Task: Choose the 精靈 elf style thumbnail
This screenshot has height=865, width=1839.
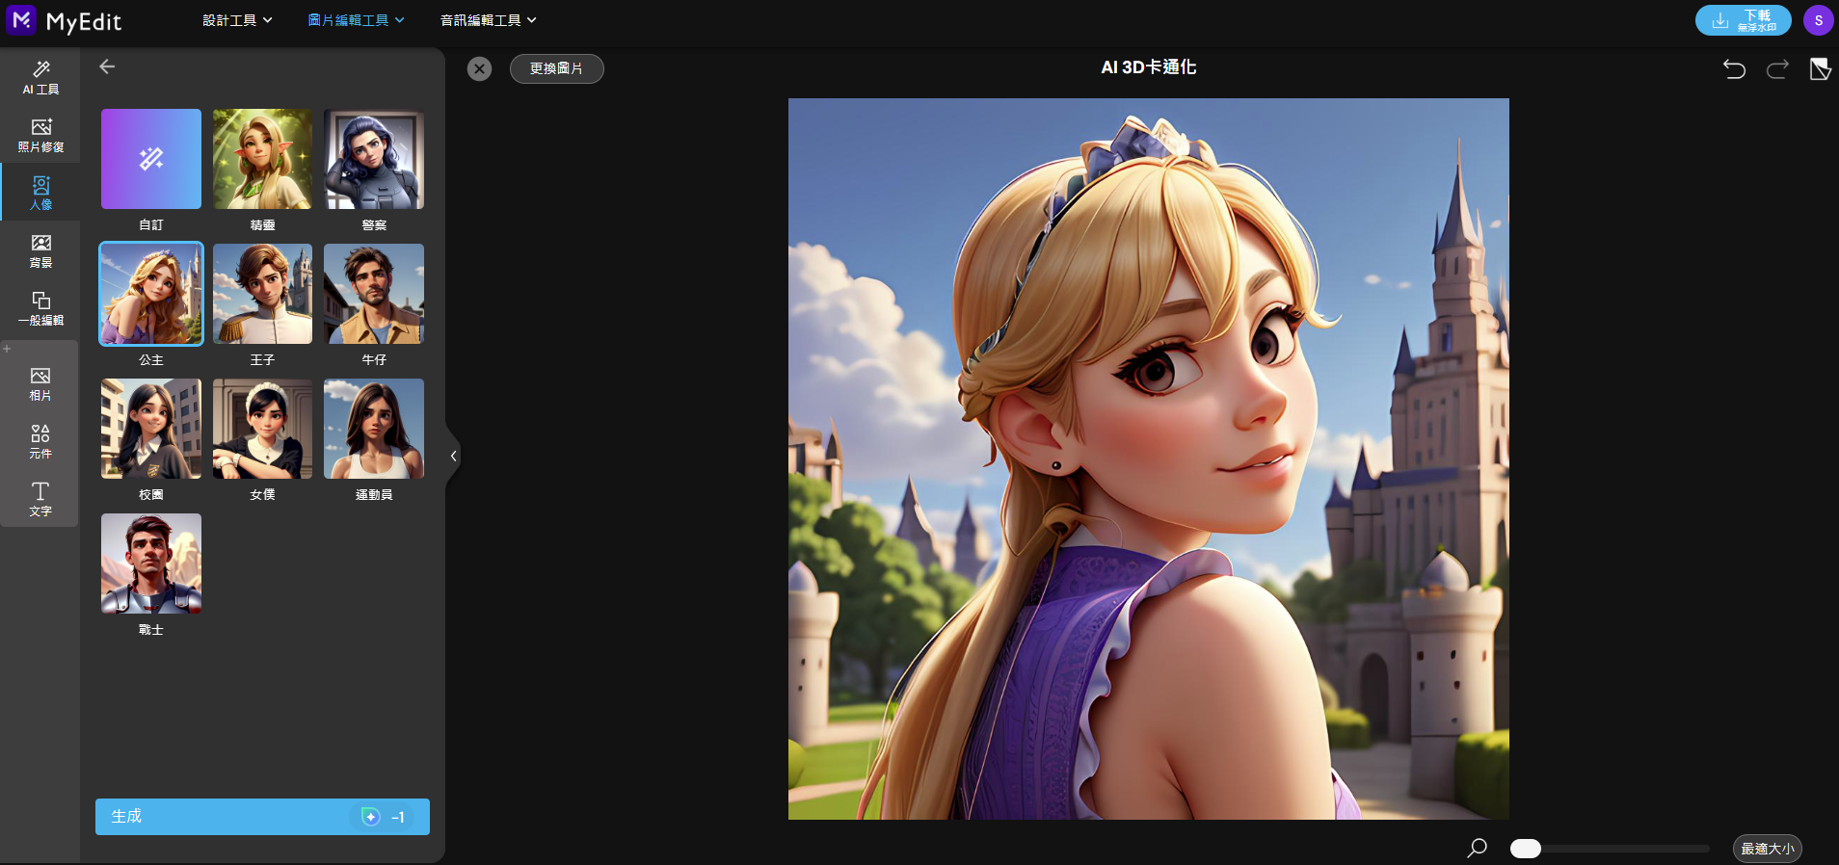Action: [262, 159]
